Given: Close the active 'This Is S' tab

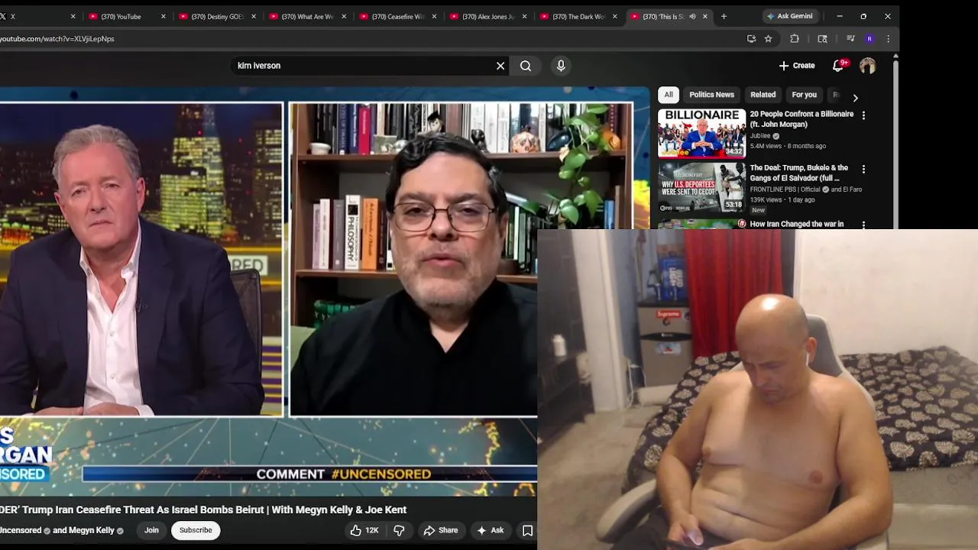Looking at the screenshot, I should (704, 16).
